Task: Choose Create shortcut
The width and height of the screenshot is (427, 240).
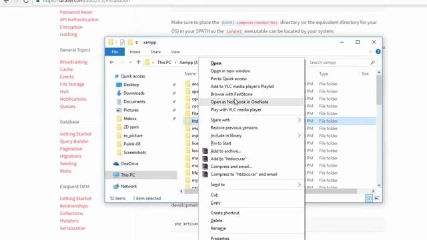Action: pyautogui.click(x=225, y=213)
